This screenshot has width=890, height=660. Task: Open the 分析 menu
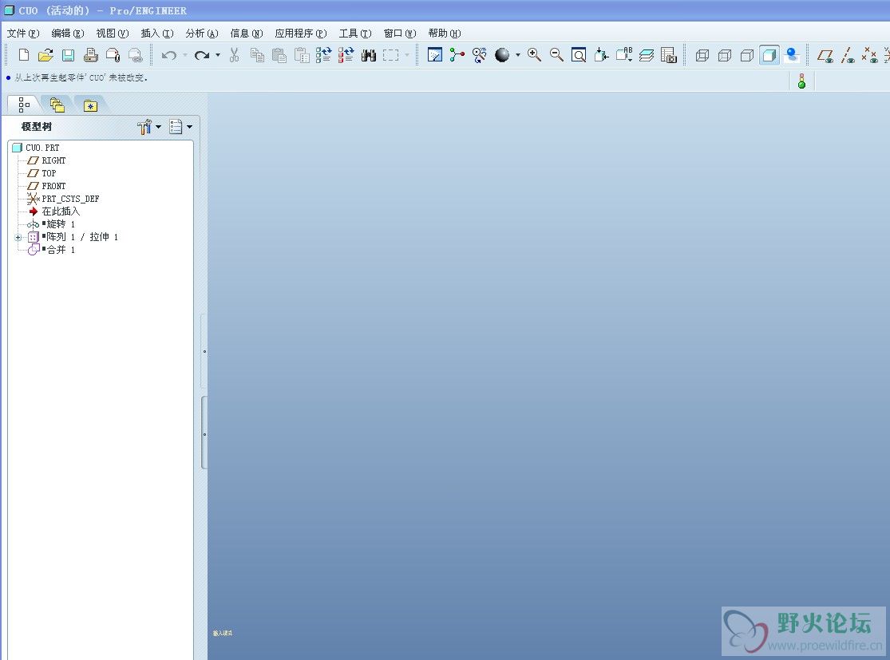pyautogui.click(x=201, y=34)
